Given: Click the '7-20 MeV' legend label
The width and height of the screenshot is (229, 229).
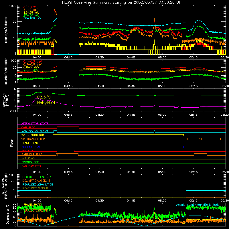Looking at the screenshot, I should [x=31, y=70].
